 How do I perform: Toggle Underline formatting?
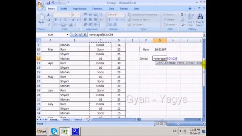tap(65, 20)
